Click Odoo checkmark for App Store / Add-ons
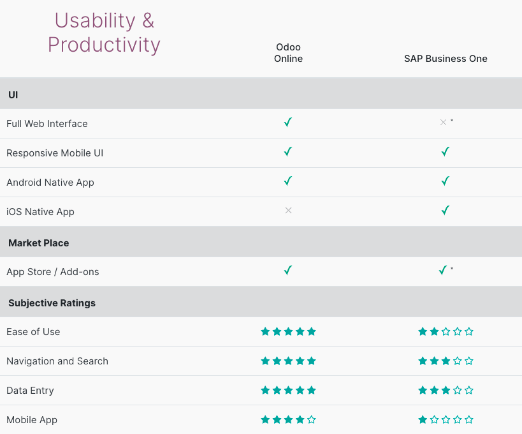The width and height of the screenshot is (522, 434). click(x=288, y=271)
